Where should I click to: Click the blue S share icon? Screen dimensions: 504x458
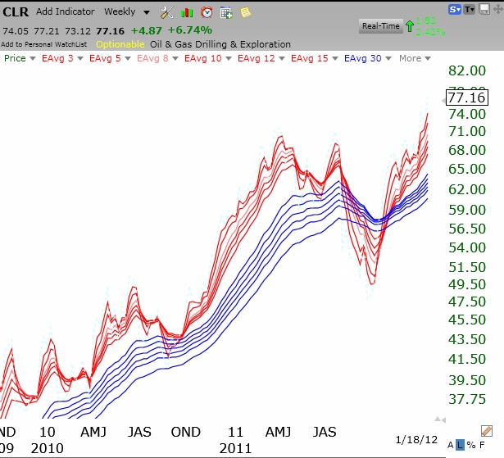(454, 10)
